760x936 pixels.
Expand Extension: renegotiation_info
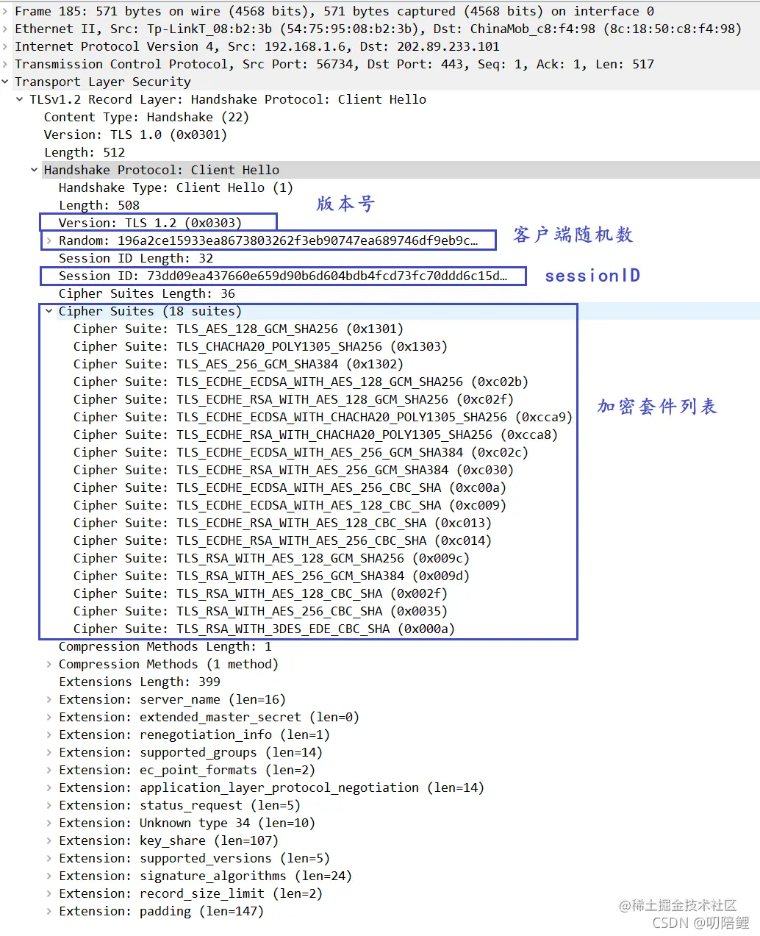pyautogui.click(x=49, y=735)
